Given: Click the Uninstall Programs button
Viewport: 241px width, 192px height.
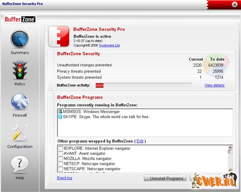Looking at the screenshot, I should click(x=165, y=178).
